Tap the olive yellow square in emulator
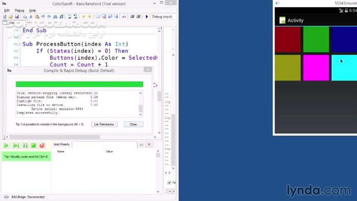Viewport: 357px width, 201px height. click(x=288, y=68)
